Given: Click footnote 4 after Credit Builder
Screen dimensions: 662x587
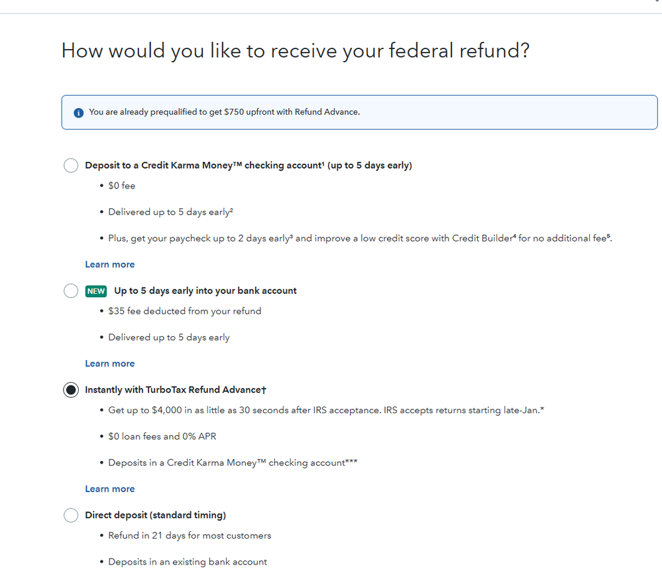Looking at the screenshot, I should (515, 236).
